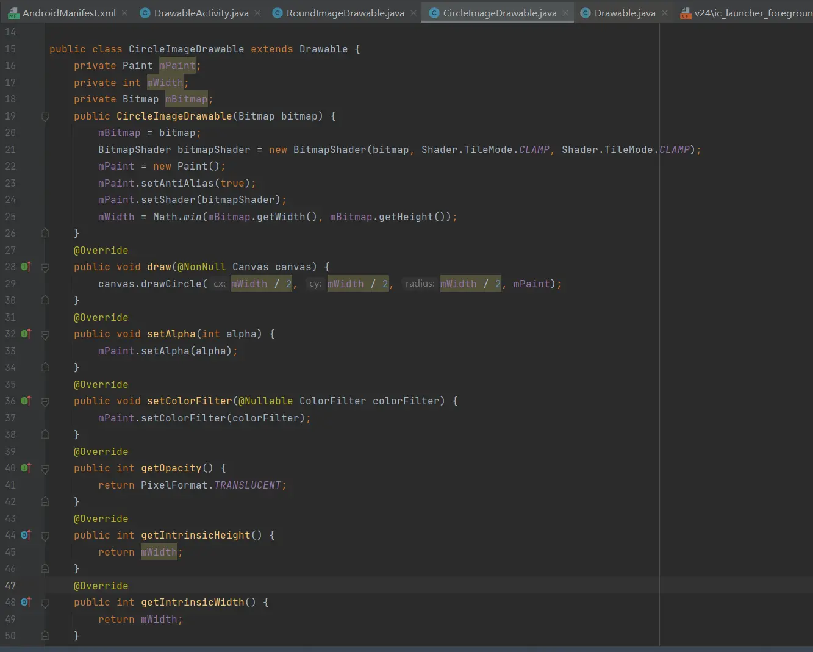Collapse the draw method fold marker
Image resolution: width=813 pixels, height=652 pixels.
pyautogui.click(x=45, y=267)
